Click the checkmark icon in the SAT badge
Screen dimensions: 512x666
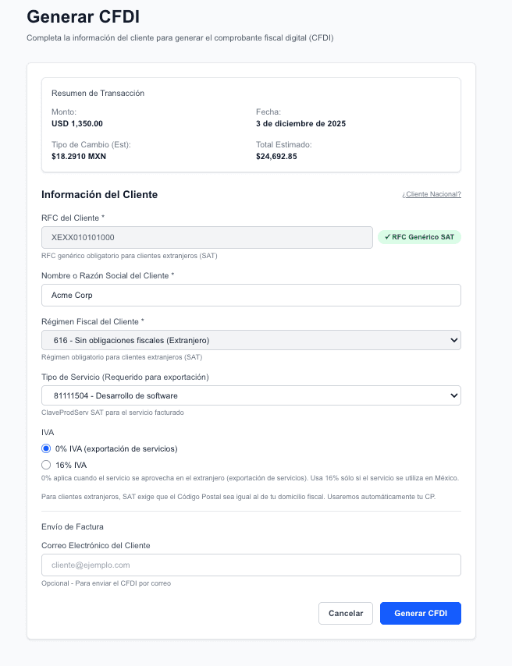[x=389, y=237]
